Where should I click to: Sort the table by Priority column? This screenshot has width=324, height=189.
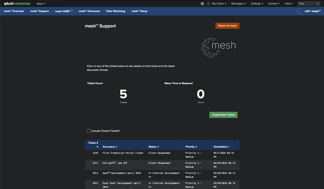(x=191, y=147)
